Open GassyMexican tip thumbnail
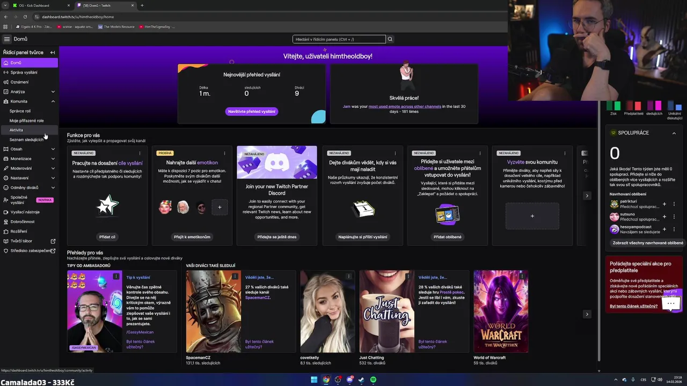 pos(94,311)
